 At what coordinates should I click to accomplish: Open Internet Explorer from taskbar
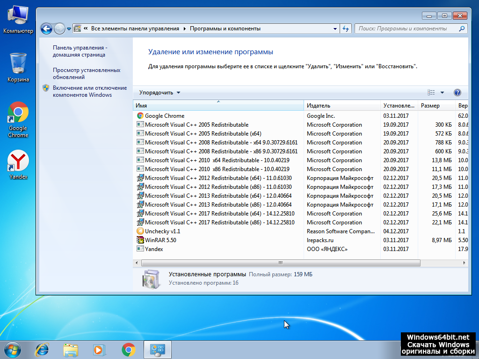tap(43, 349)
